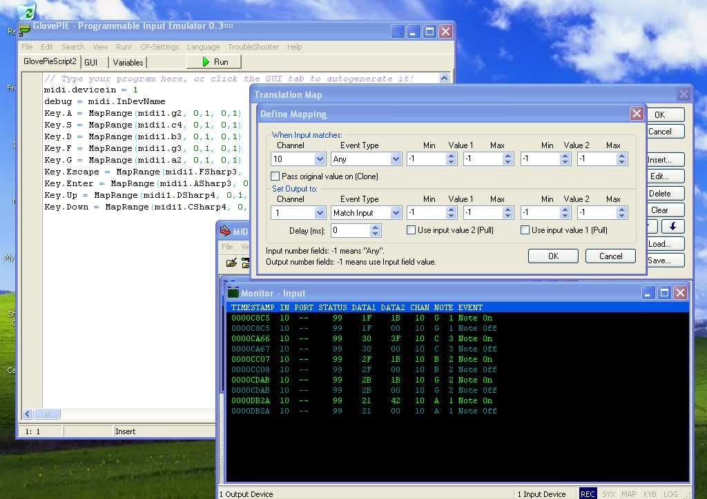
Task: Click the GlovePIE title bar icon
Action: [24, 29]
